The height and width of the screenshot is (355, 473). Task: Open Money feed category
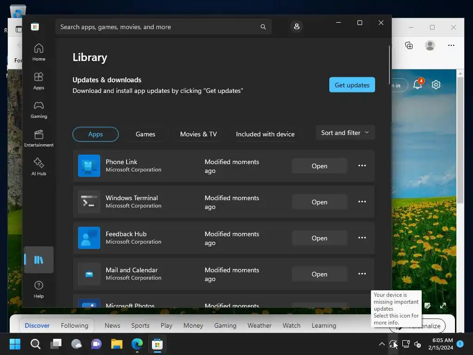[193, 325]
